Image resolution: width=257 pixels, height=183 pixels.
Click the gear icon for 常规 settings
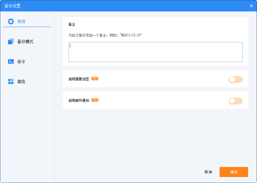click(x=11, y=21)
